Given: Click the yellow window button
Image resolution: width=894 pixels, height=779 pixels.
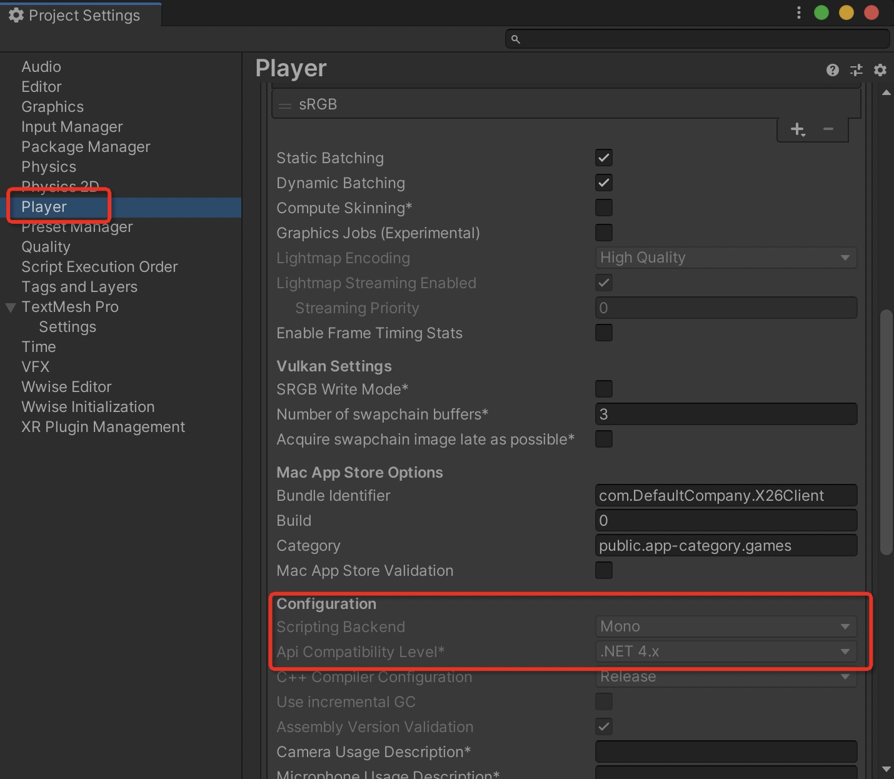Looking at the screenshot, I should click(846, 13).
